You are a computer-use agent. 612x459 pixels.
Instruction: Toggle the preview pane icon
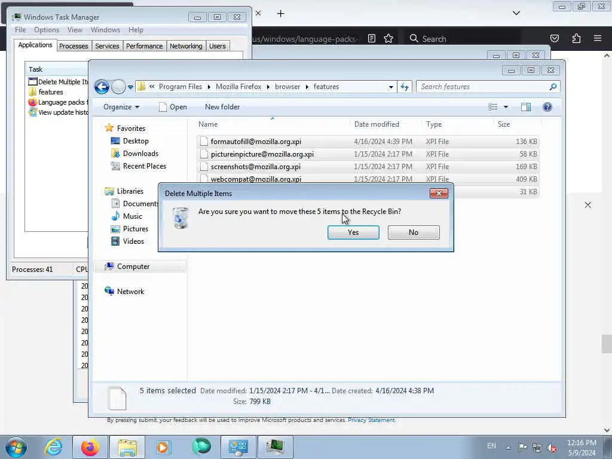(526, 107)
